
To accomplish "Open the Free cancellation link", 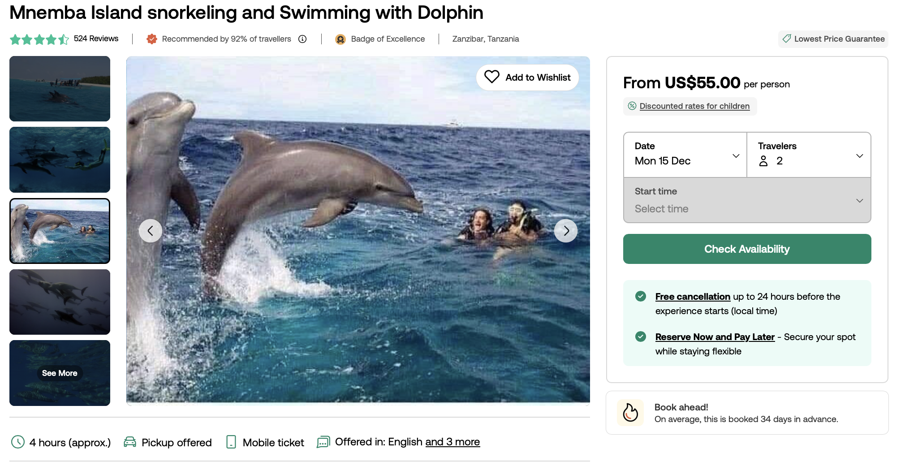I will (x=693, y=297).
